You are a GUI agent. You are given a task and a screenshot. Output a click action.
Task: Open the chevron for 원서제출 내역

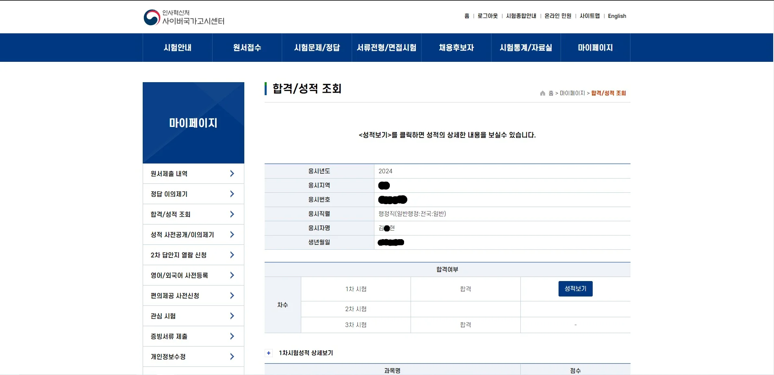pos(232,174)
